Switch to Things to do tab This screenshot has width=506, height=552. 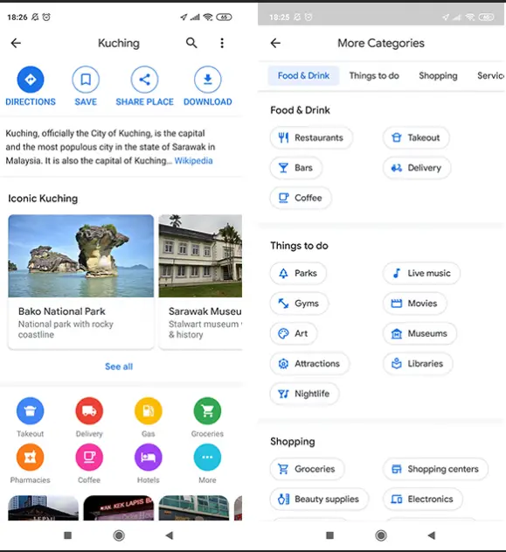click(x=374, y=76)
